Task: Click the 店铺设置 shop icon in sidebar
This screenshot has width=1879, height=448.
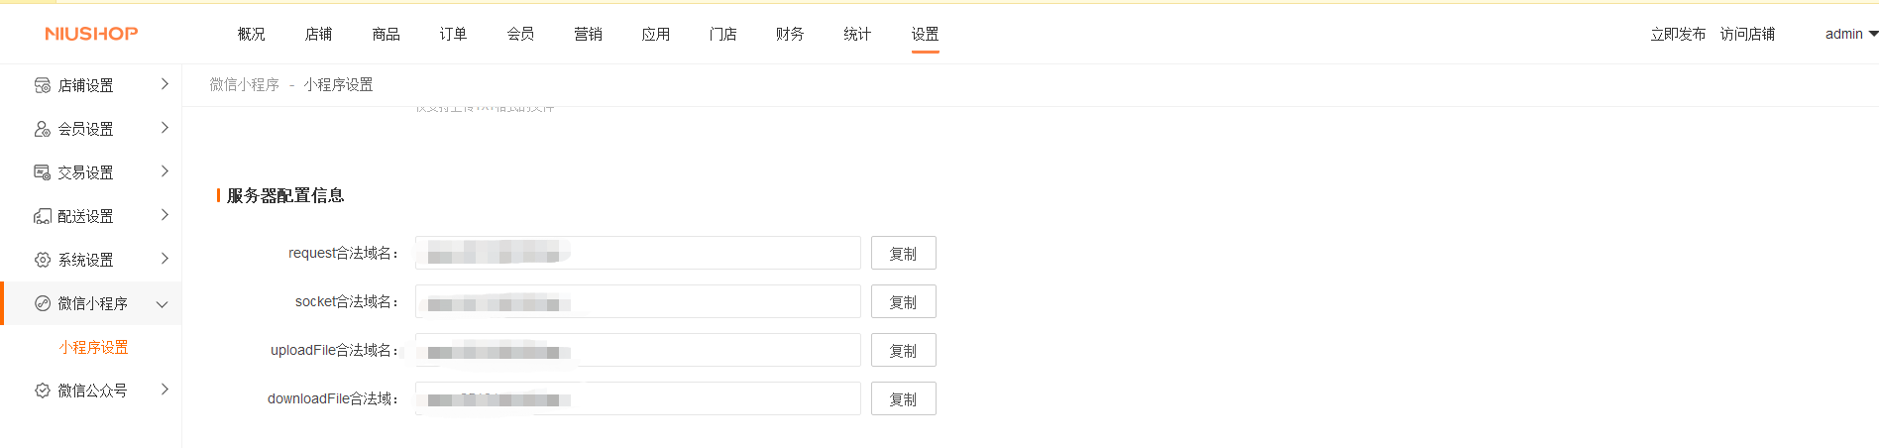Action: [x=42, y=85]
